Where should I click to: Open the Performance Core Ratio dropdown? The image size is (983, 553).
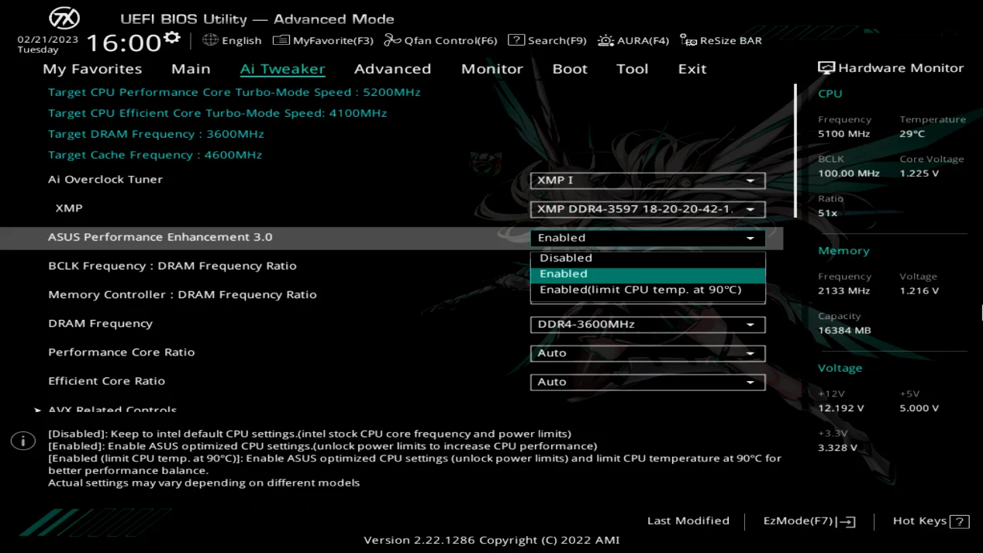[647, 353]
